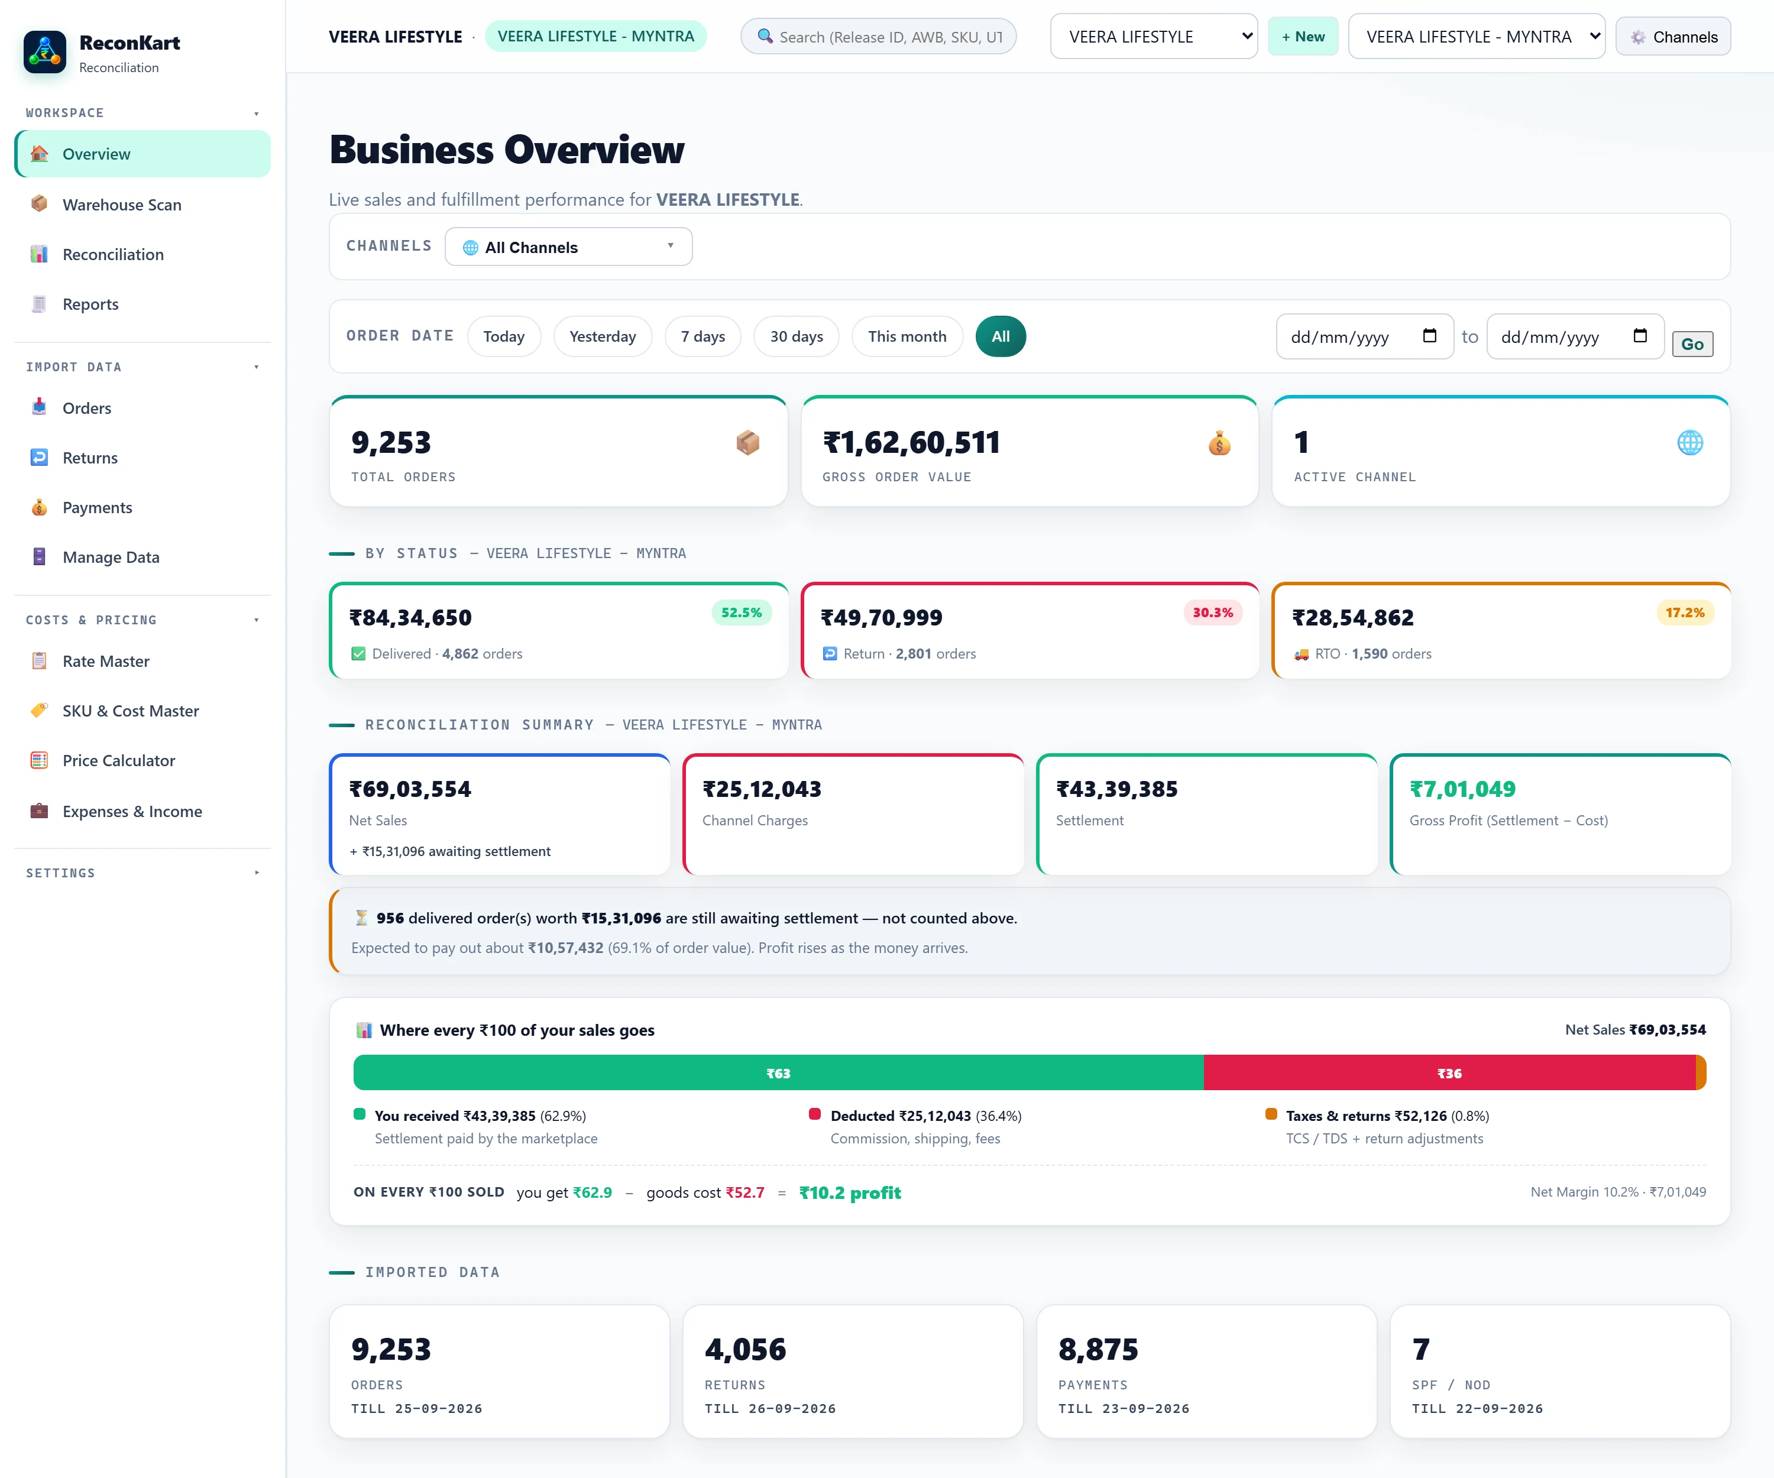Screen dimensions: 1774x1478
Task: Click calendar icon in start date field
Action: coord(1429,336)
